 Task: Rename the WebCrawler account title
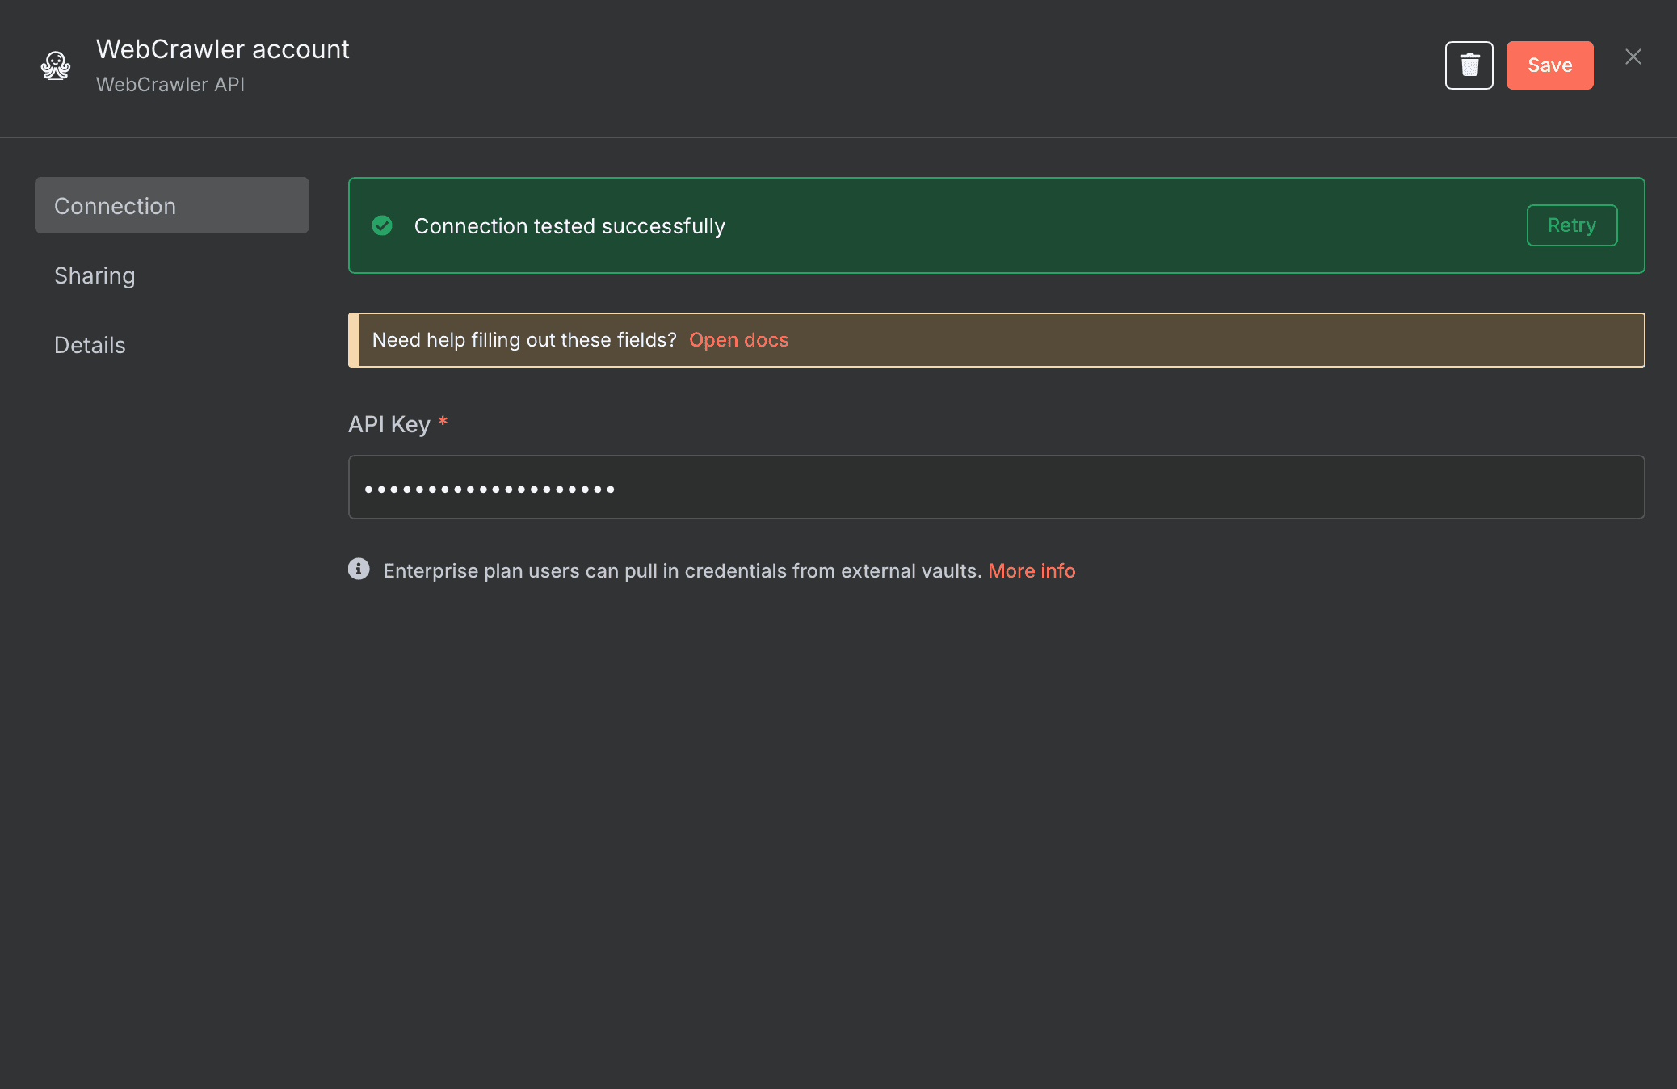(222, 49)
